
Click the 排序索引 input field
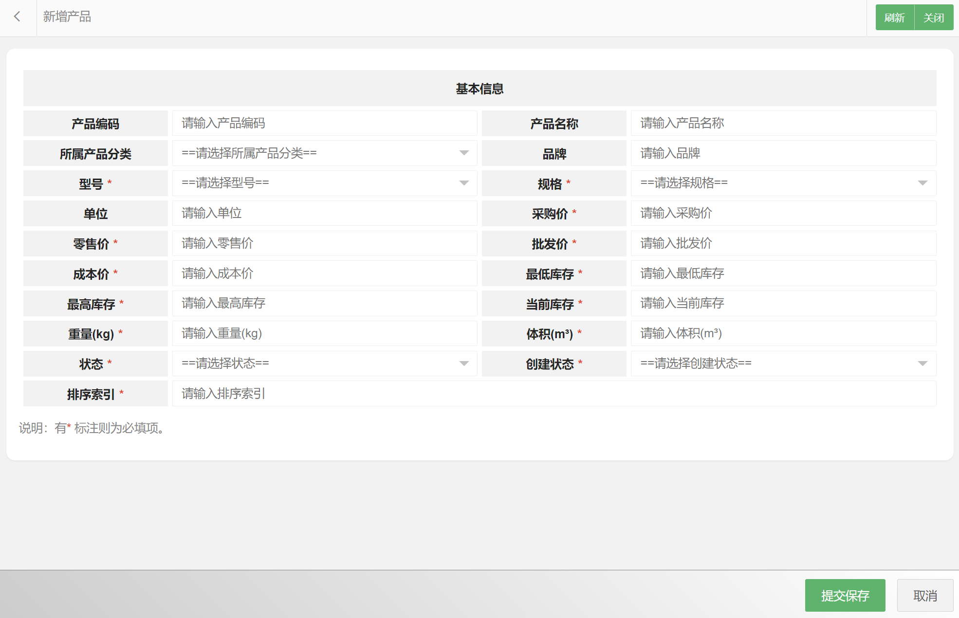pyautogui.click(x=554, y=394)
